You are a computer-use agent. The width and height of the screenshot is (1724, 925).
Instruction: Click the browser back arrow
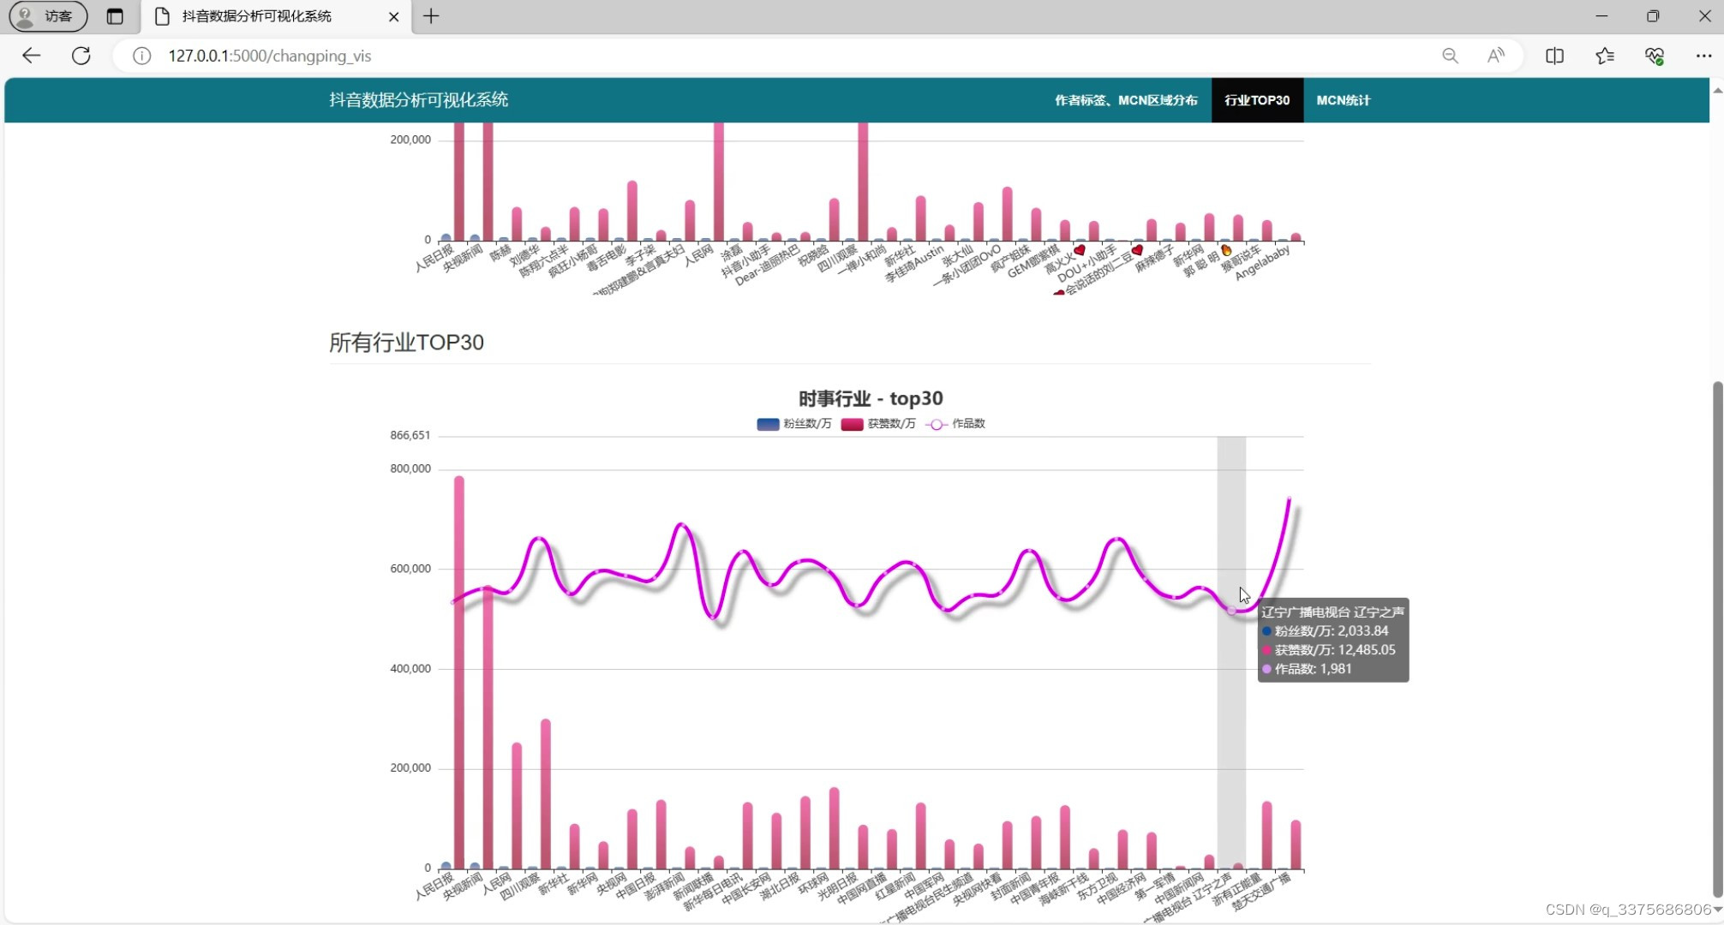[32, 56]
